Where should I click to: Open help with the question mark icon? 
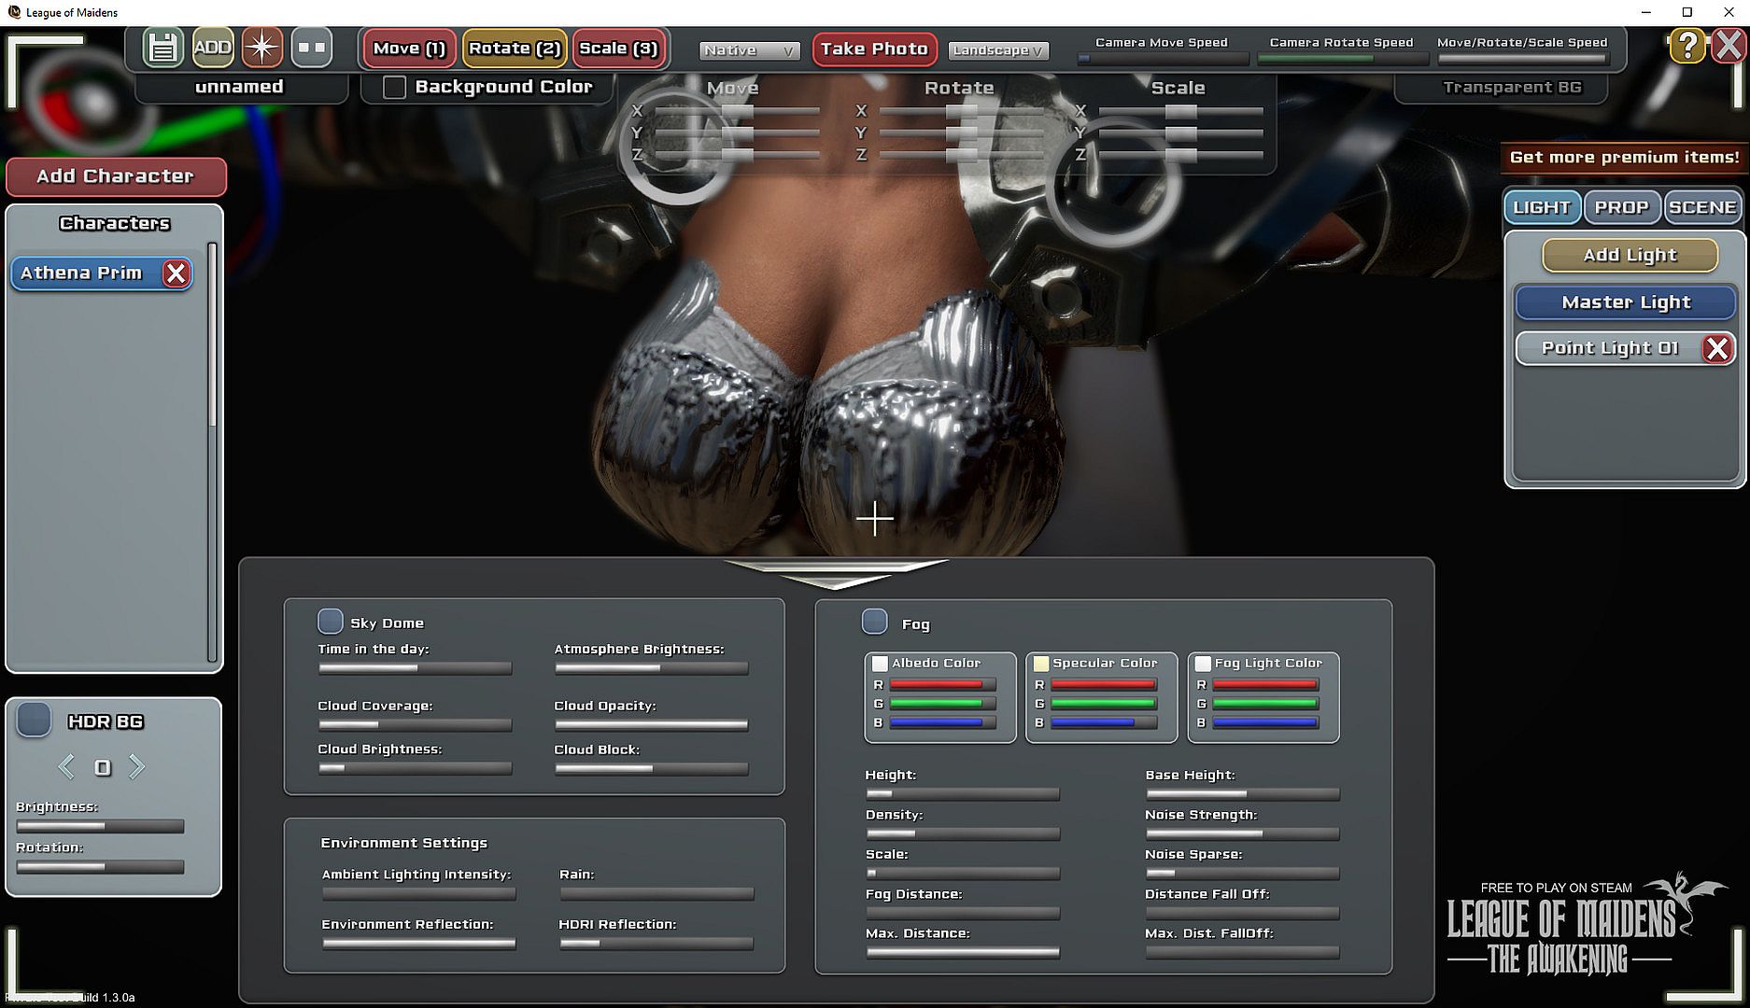point(1686,46)
